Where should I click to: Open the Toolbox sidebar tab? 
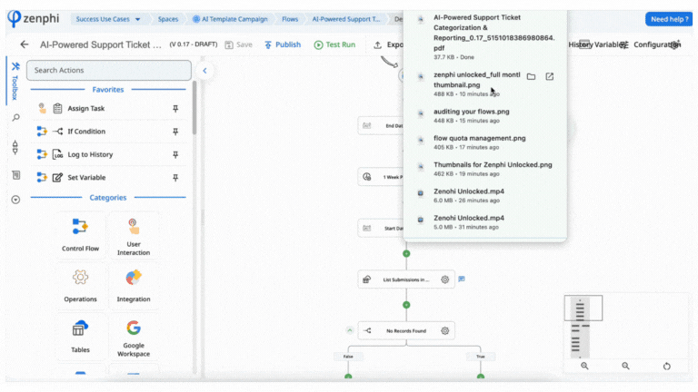[x=15, y=81]
